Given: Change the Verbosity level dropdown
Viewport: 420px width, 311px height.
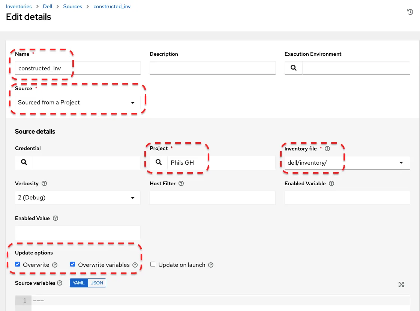Looking at the screenshot, I should 133,197.
